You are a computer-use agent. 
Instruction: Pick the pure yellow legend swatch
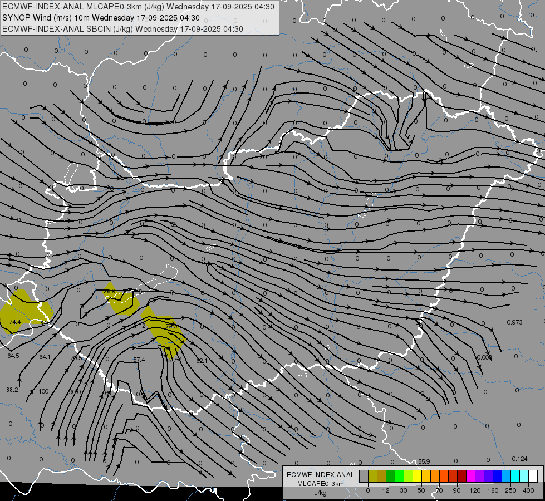[x=418, y=476]
